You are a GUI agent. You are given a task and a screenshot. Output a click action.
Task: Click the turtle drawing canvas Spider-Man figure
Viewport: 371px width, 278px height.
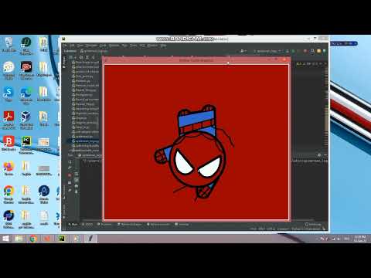[x=195, y=152]
